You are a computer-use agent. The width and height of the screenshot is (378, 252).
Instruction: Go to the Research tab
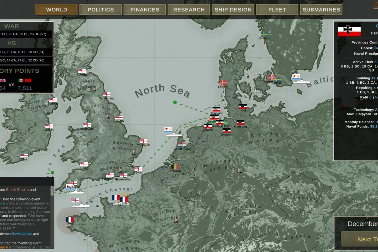pyautogui.click(x=189, y=9)
